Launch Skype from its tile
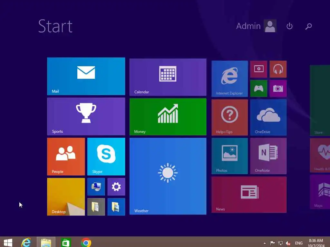The image size is (330, 247). pos(106,157)
